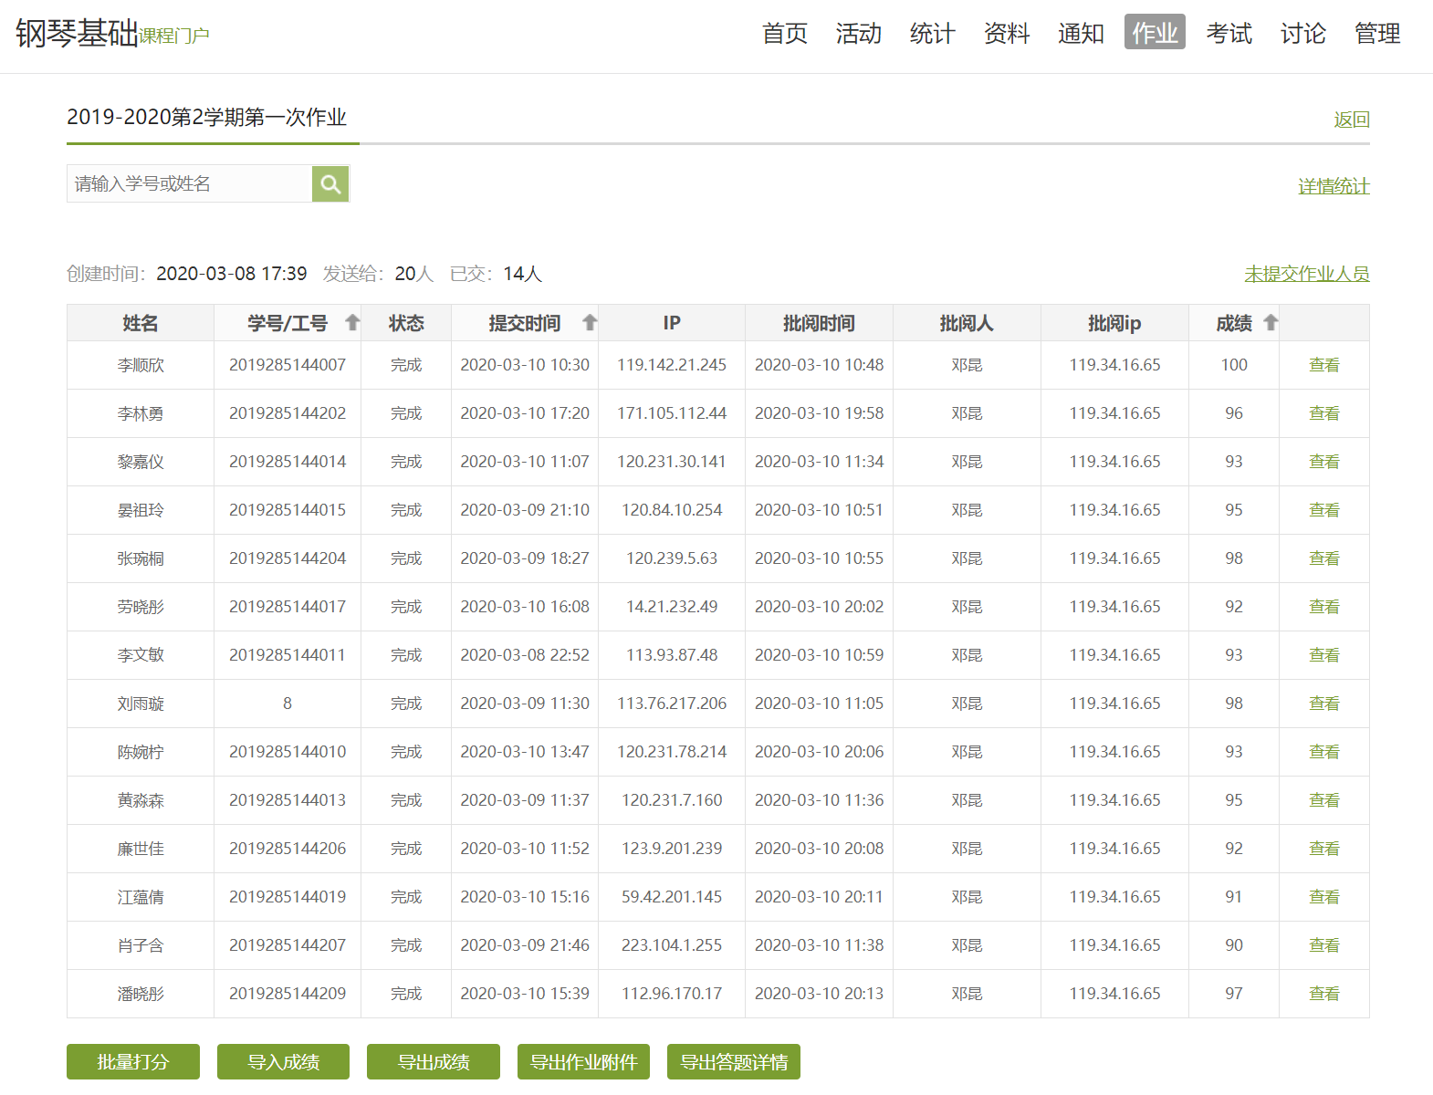
Task: Click score 97 for 潘晓彤
Action: tap(1234, 994)
